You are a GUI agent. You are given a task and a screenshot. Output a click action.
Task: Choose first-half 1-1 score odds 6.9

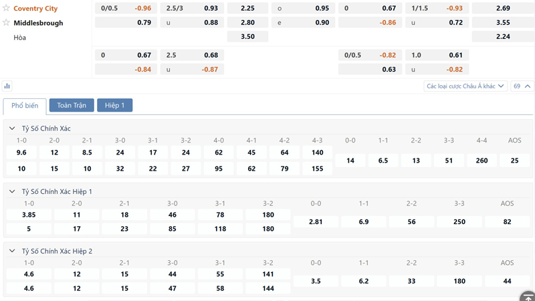pyautogui.click(x=364, y=221)
